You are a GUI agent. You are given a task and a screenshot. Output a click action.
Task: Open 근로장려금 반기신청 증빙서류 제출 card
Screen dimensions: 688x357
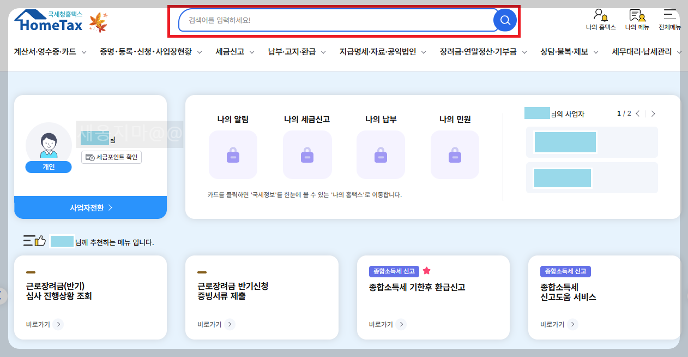tap(262, 297)
